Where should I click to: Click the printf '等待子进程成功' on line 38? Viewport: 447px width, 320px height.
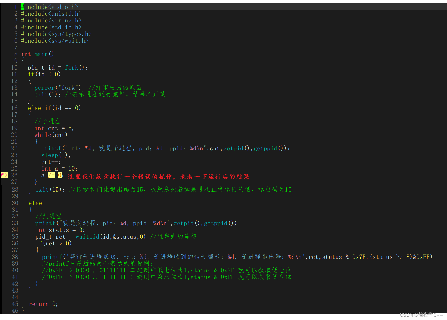point(237,257)
